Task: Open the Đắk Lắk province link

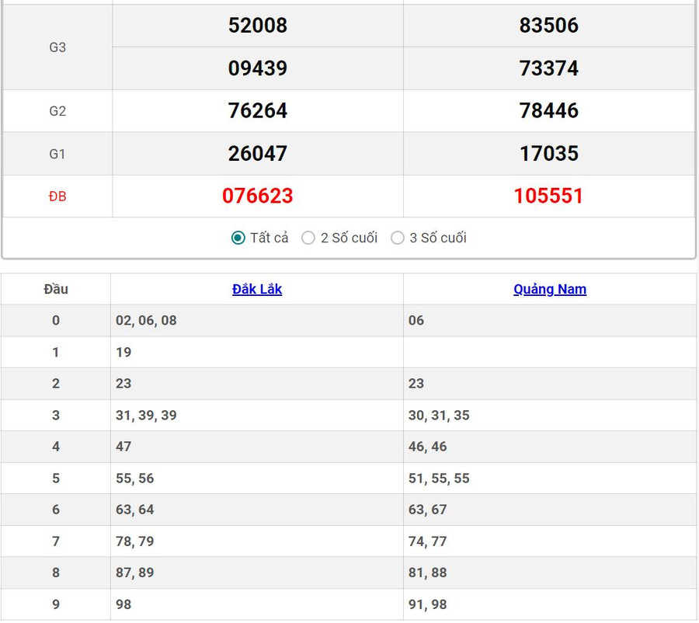Action: tap(257, 289)
